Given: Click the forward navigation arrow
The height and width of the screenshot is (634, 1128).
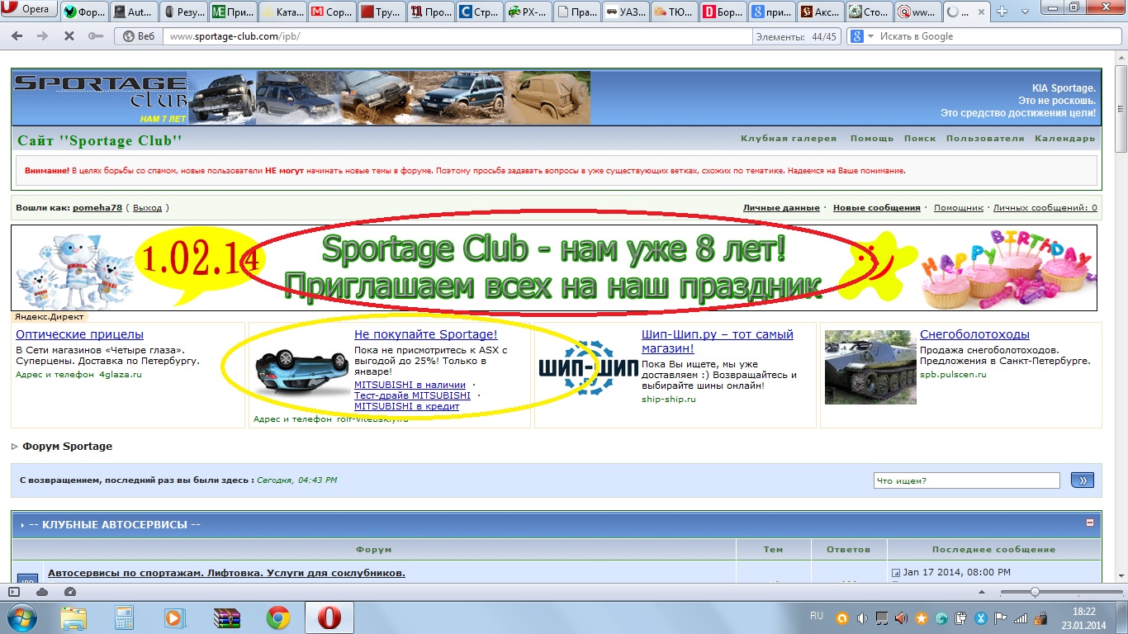Looking at the screenshot, I should [x=41, y=36].
